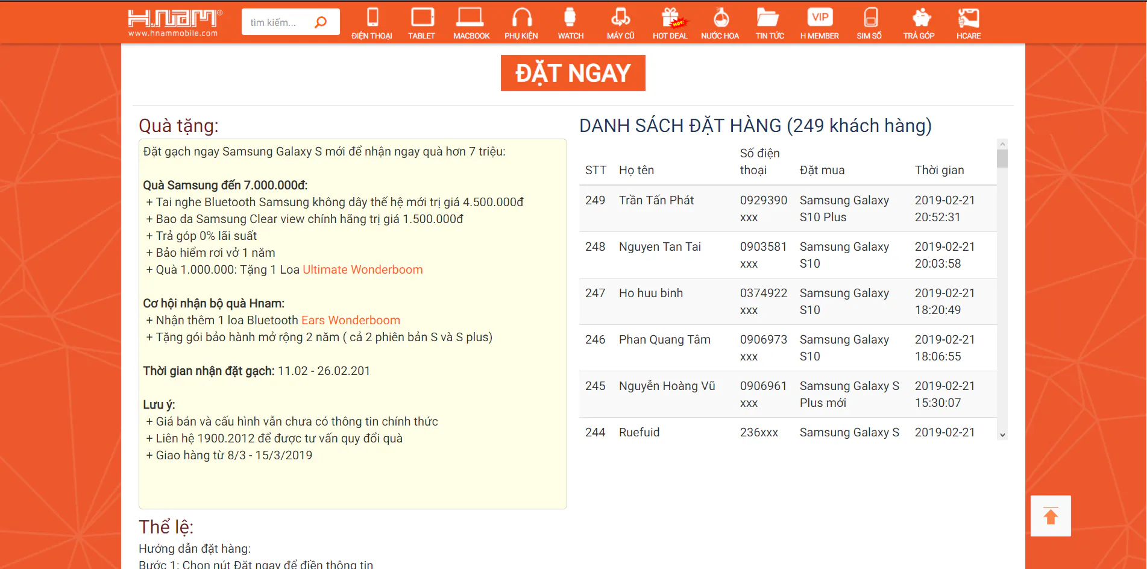The image size is (1147, 569).
Task: Open the TABLET category icon
Action: 422,17
